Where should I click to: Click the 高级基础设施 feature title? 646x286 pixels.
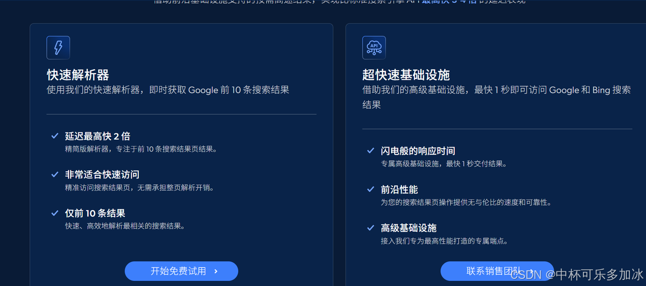tap(409, 228)
